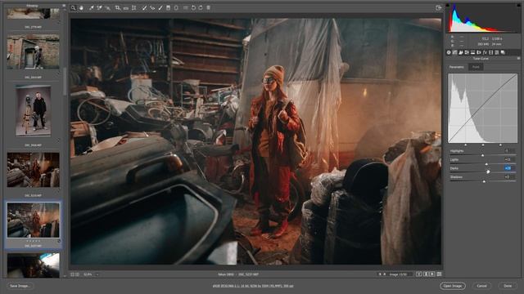524x294 pixels.
Task: Click the Darks slider handle
Action: click(x=488, y=172)
